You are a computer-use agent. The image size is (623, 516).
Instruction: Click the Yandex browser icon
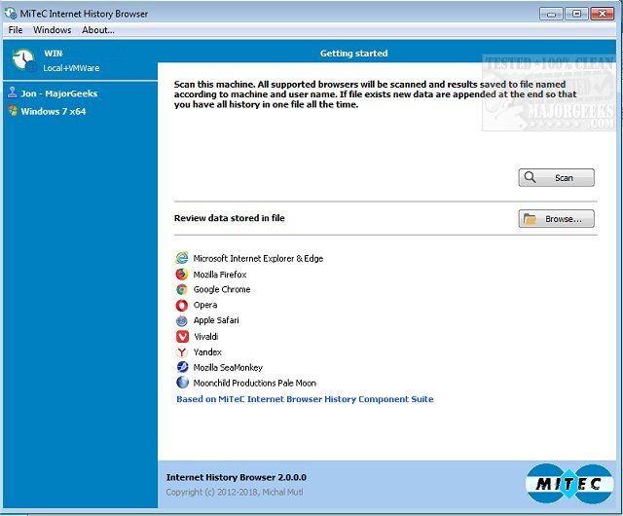point(182,351)
